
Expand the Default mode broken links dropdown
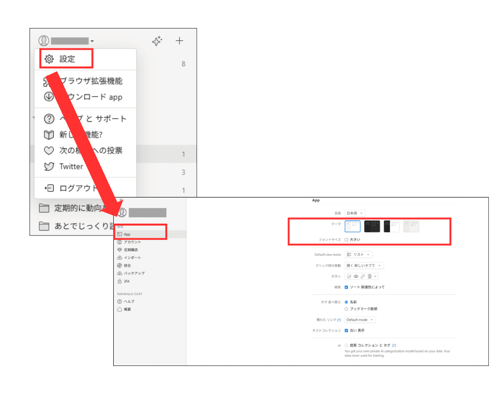pos(359,320)
